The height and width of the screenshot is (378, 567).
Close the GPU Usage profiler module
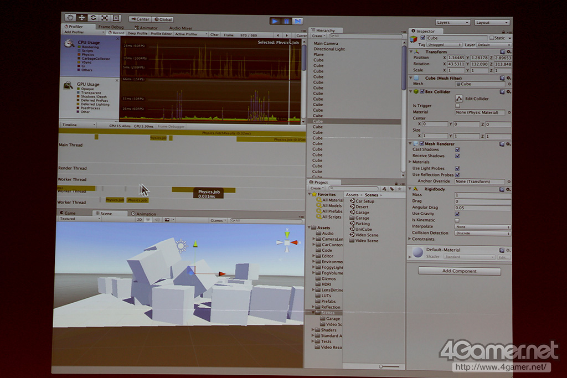(117, 80)
